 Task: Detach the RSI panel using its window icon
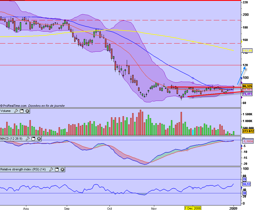coord(57,170)
